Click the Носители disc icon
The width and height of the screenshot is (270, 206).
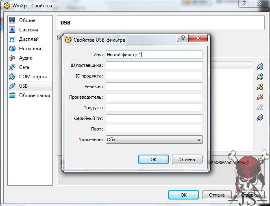click(12, 49)
